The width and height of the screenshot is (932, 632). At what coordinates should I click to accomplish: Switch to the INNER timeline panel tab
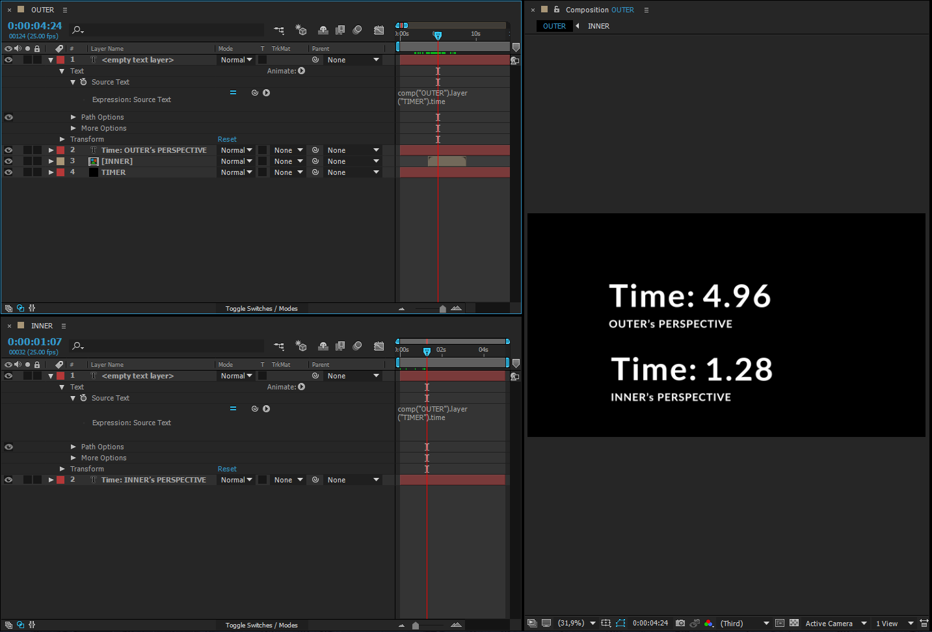coord(42,326)
